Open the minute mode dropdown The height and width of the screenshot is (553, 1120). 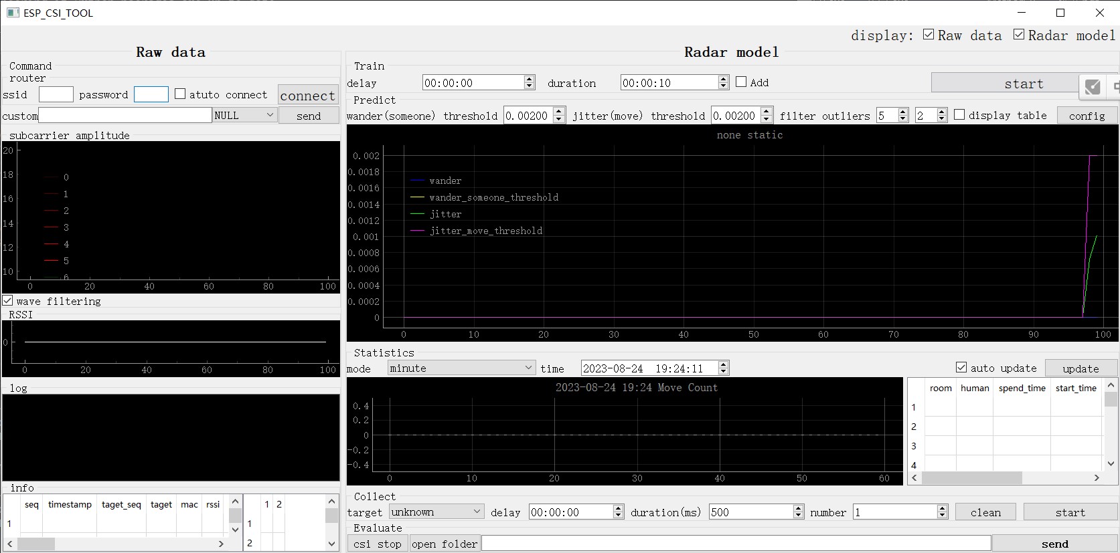click(461, 368)
